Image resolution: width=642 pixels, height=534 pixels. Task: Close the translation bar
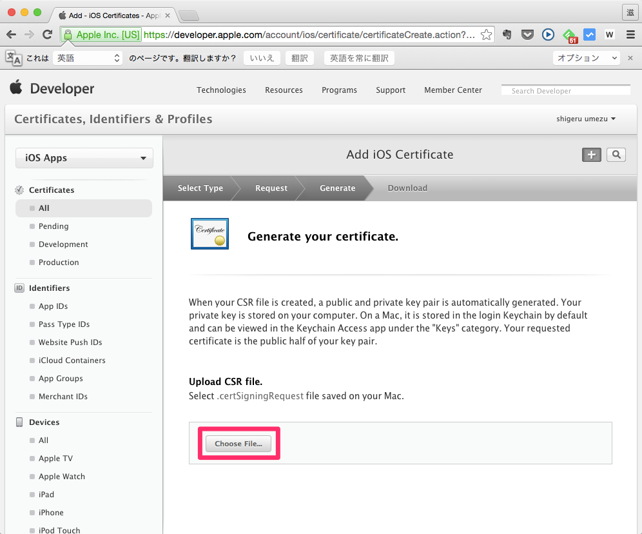630,58
